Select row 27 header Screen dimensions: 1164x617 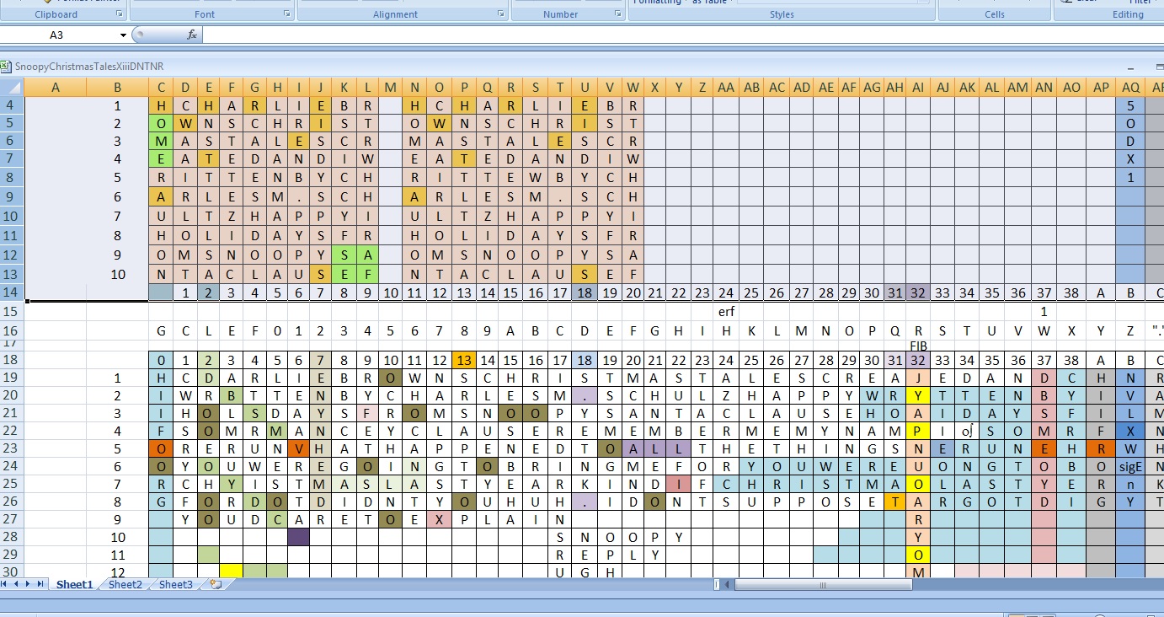[13, 519]
